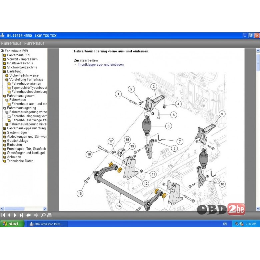Click the back history arrow
260x260 pixels.
pyautogui.click(x=28, y=215)
